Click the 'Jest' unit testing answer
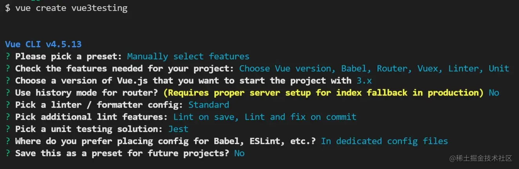The image size is (519, 169). tap(178, 129)
